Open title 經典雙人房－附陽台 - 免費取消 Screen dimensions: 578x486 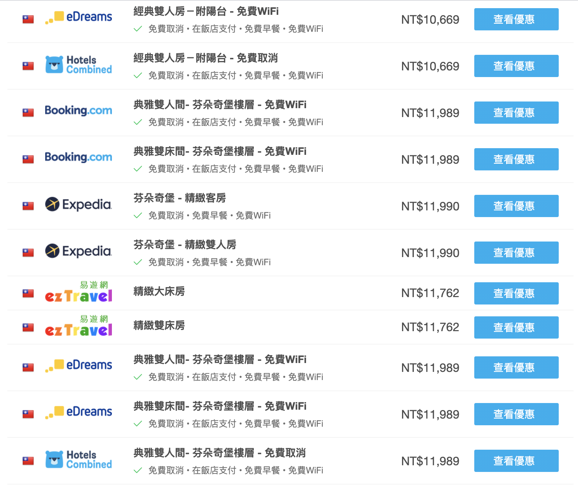click(206, 58)
